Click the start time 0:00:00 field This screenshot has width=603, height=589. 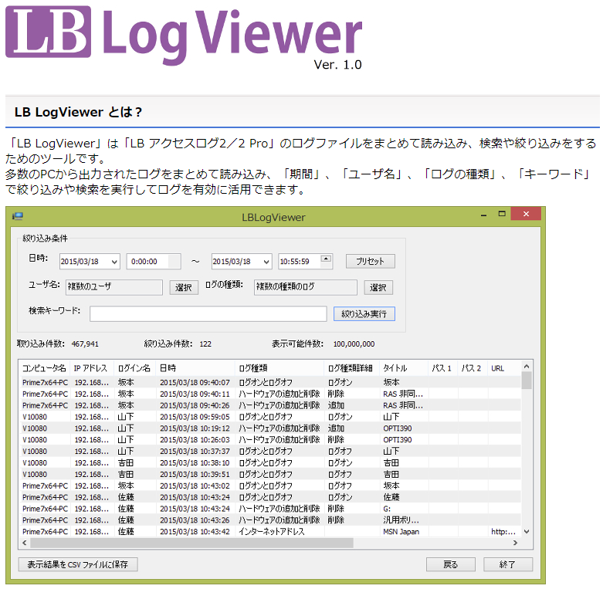coord(153,262)
